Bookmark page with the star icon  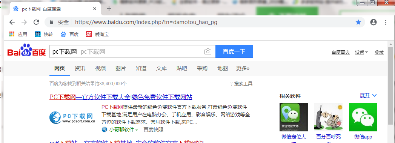pos(358,22)
